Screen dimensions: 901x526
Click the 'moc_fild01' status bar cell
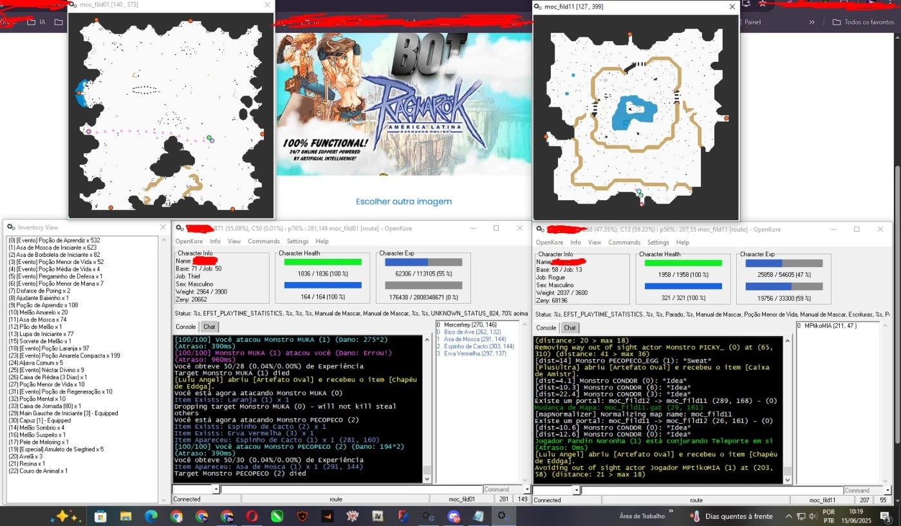click(x=461, y=500)
